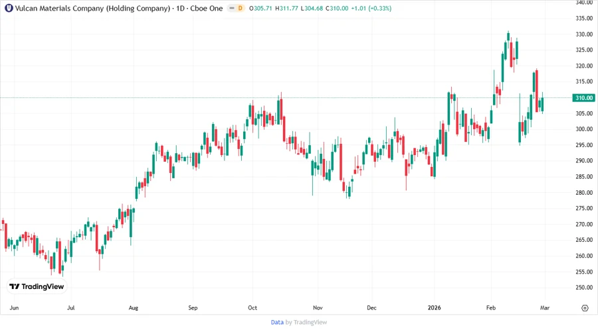This screenshot has width=598, height=330.
Task: Click the Dec label on time axis
Action: (x=371, y=307)
